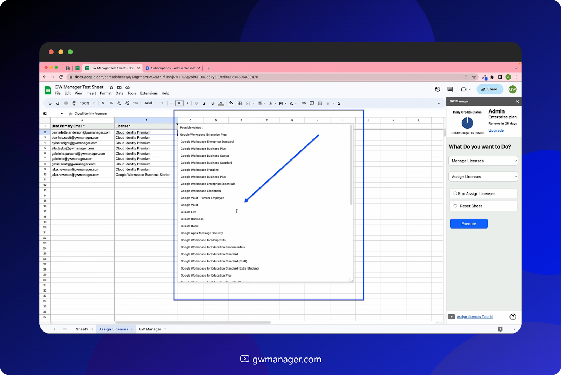Open the zoom 100% dropdown
Screen dimensions: 561x375
[x=87, y=103]
